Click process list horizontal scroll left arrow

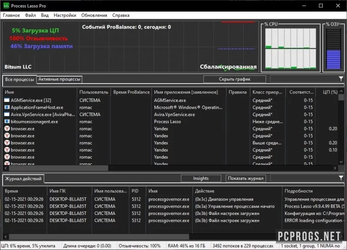[6, 168]
